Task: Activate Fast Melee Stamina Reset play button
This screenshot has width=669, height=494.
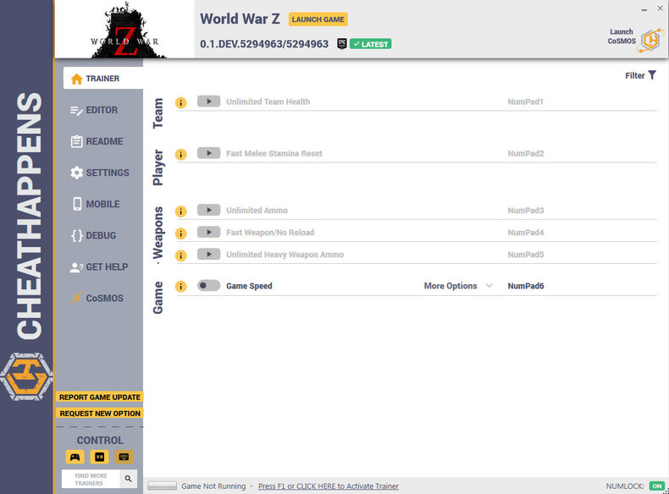Action: 208,153
